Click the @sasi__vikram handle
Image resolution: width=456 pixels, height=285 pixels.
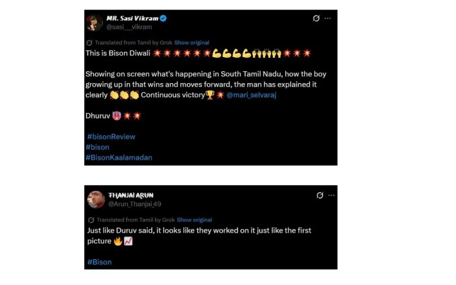tap(129, 27)
